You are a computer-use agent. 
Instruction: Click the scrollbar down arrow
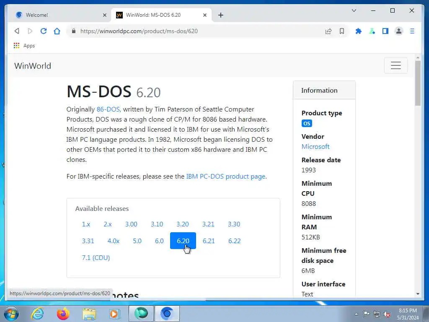tap(418, 294)
